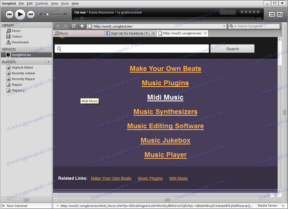288x209 pixels.
Task: Go back in browser history
Action: point(58,26)
